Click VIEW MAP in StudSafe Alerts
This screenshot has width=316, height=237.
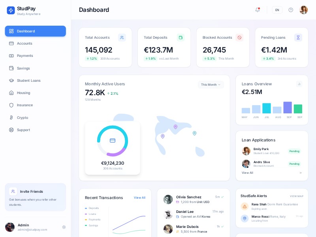click(296, 196)
